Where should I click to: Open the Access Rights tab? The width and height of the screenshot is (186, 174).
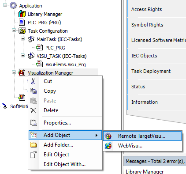[146, 9]
